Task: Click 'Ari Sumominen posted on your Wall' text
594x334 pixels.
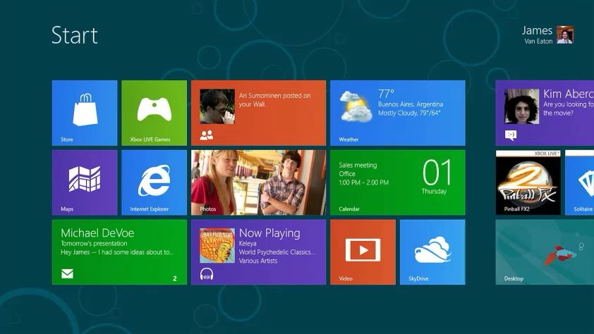Action: [274, 100]
